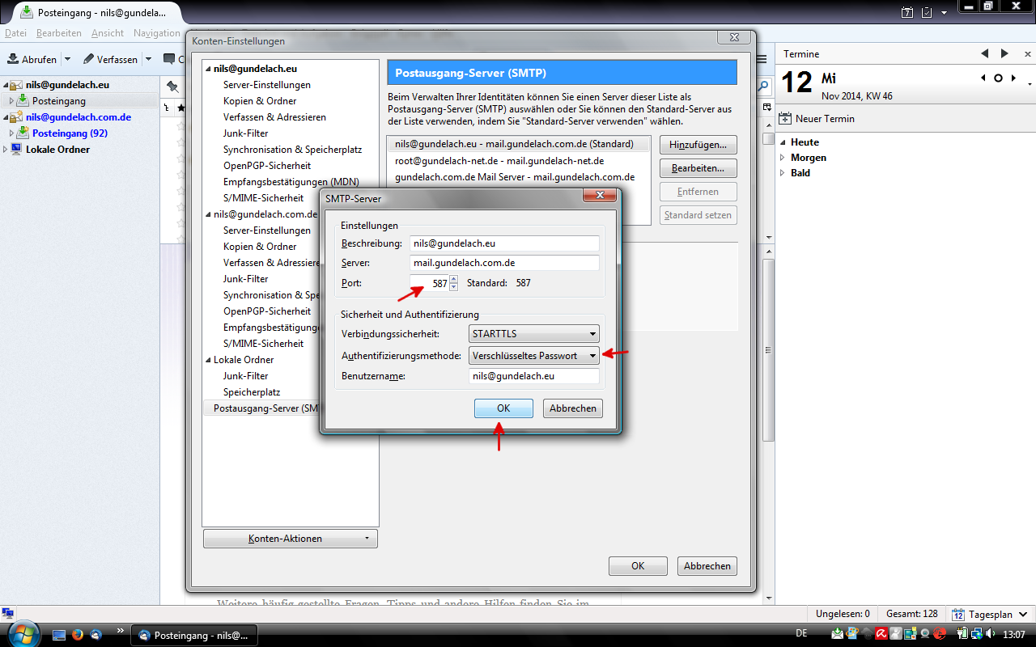Image resolution: width=1036 pixels, height=647 pixels.
Task: Confirm SMTP-Server dialog with OK
Action: [503, 408]
